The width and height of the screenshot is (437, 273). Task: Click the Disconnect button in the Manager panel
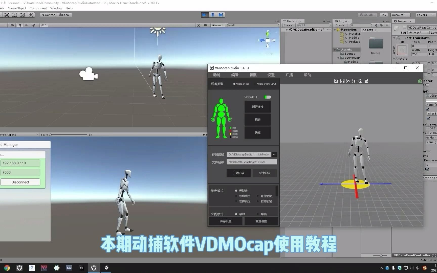[20, 182]
